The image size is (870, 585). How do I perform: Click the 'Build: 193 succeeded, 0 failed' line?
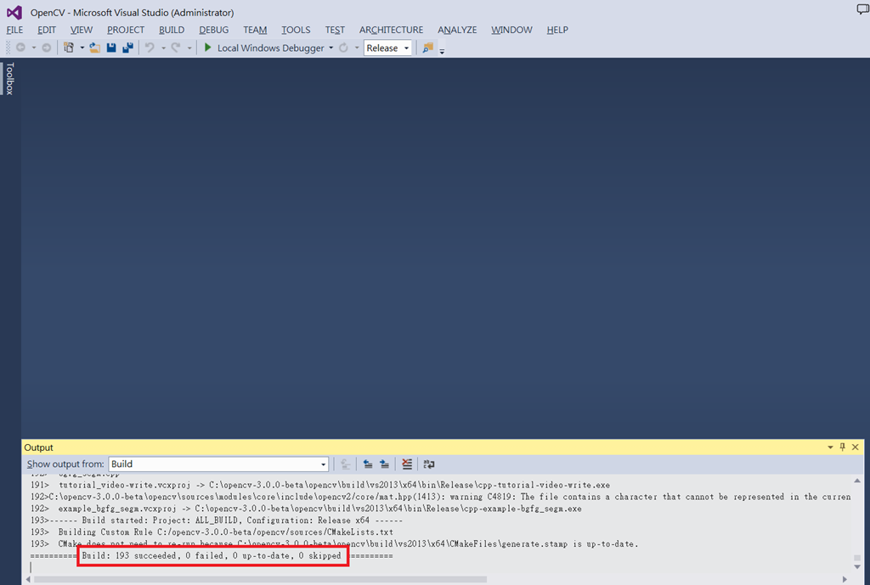click(212, 555)
